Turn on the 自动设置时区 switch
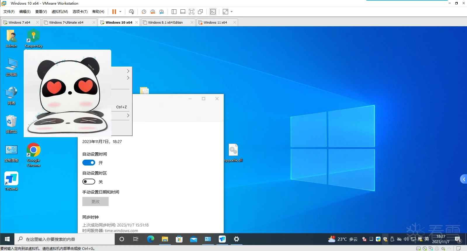This screenshot has width=467, height=251. coord(89,182)
